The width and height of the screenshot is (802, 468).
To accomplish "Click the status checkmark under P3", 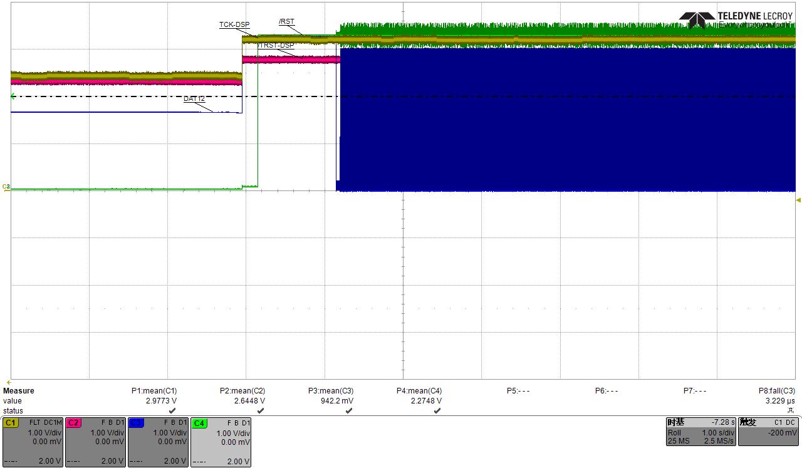I will tap(349, 411).
